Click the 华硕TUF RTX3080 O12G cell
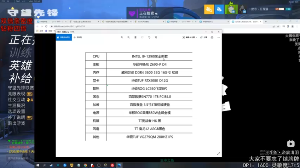The width and height of the screenshot is (300, 168). [x=150, y=81]
